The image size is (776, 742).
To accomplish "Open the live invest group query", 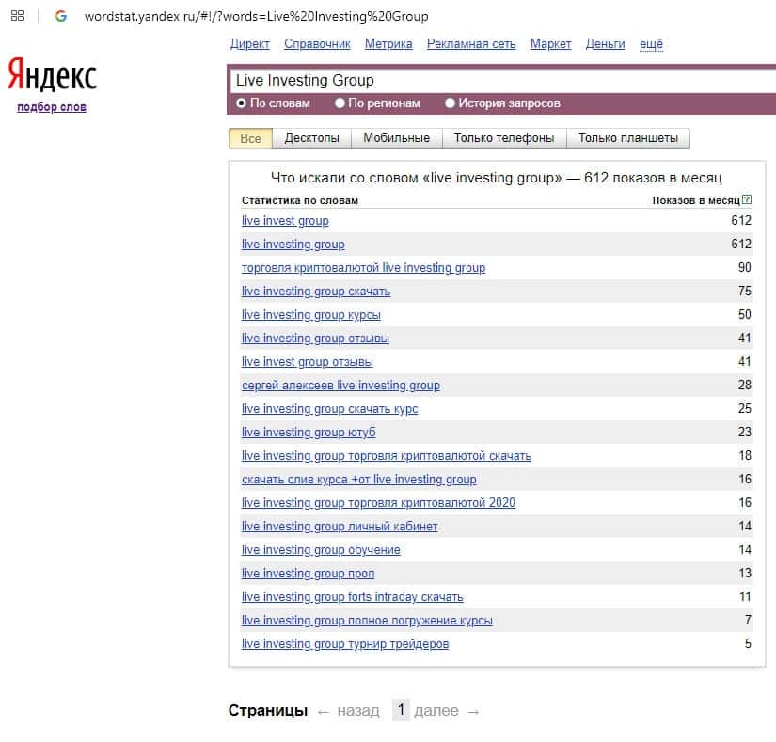I will (x=285, y=221).
